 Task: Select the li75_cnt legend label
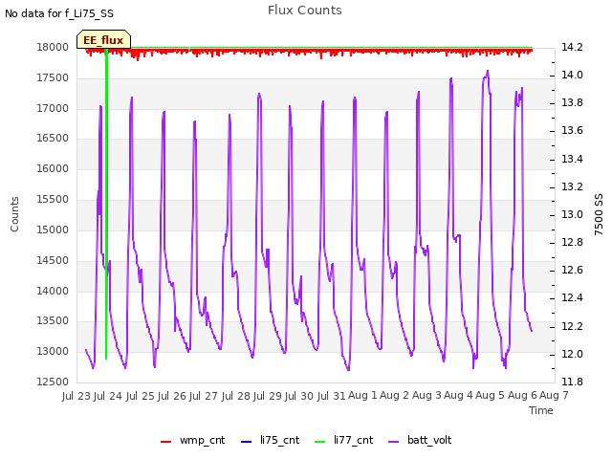[x=279, y=440]
